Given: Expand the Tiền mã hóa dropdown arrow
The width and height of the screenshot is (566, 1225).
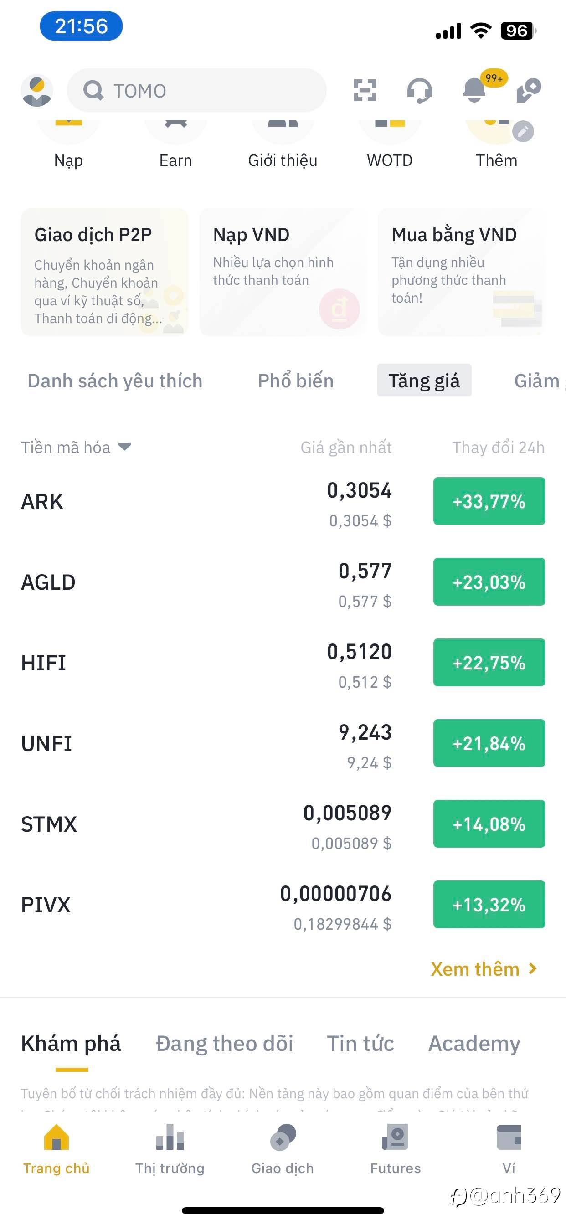Looking at the screenshot, I should coord(124,447).
